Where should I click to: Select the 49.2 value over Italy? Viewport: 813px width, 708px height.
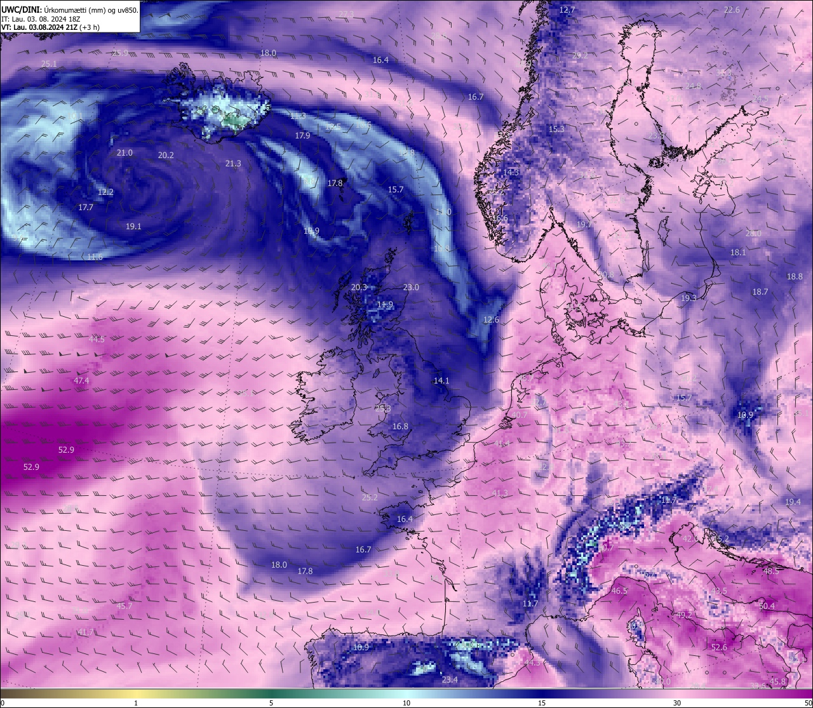click(x=684, y=615)
